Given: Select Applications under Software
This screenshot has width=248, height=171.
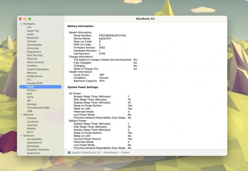Looking at the screenshot, I should tap(34, 143).
